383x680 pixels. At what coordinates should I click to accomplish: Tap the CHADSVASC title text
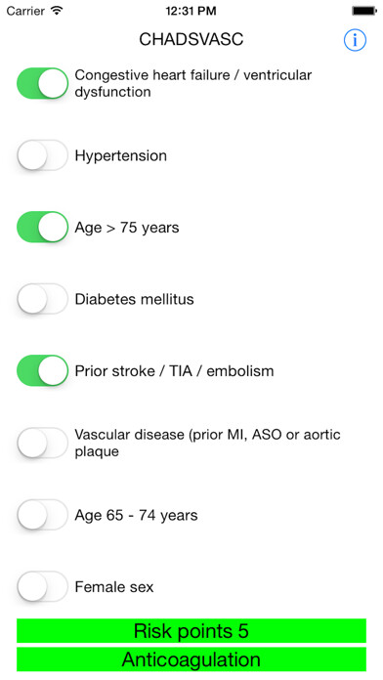[x=191, y=39]
